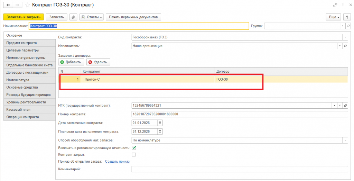Click the Договор column header
The width and height of the screenshot is (354, 181).
[x=281, y=71]
